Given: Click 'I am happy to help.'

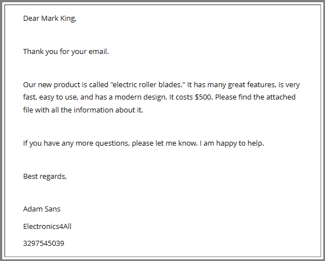Looking at the screenshot, I should 232,143.
